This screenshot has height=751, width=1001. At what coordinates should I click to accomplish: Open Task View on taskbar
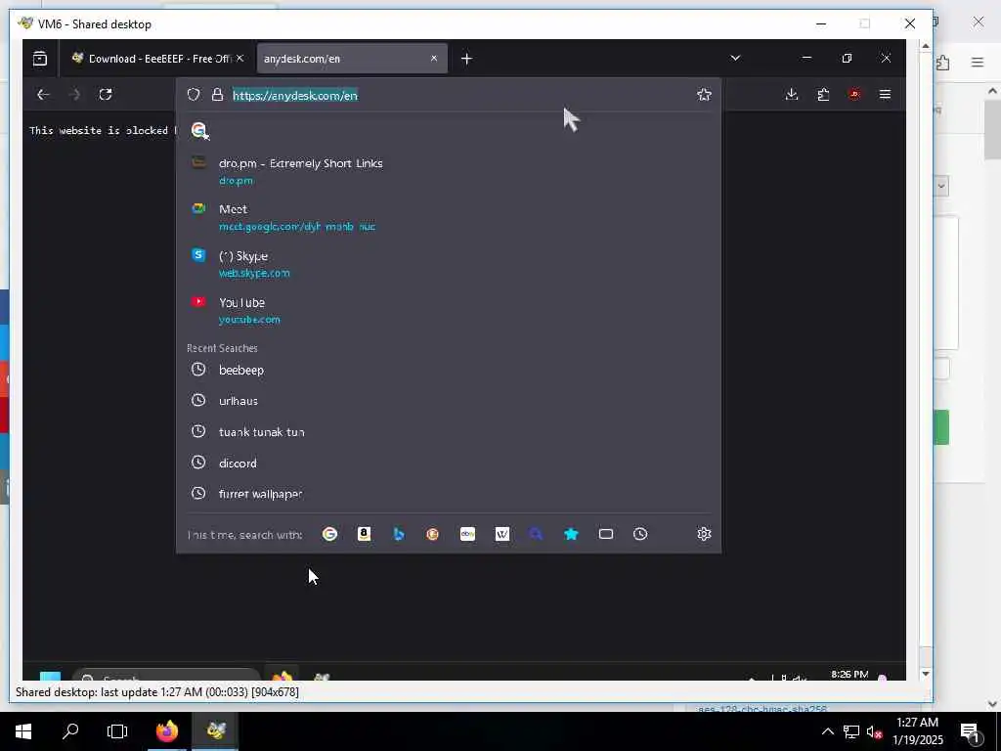click(x=117, y=731)
